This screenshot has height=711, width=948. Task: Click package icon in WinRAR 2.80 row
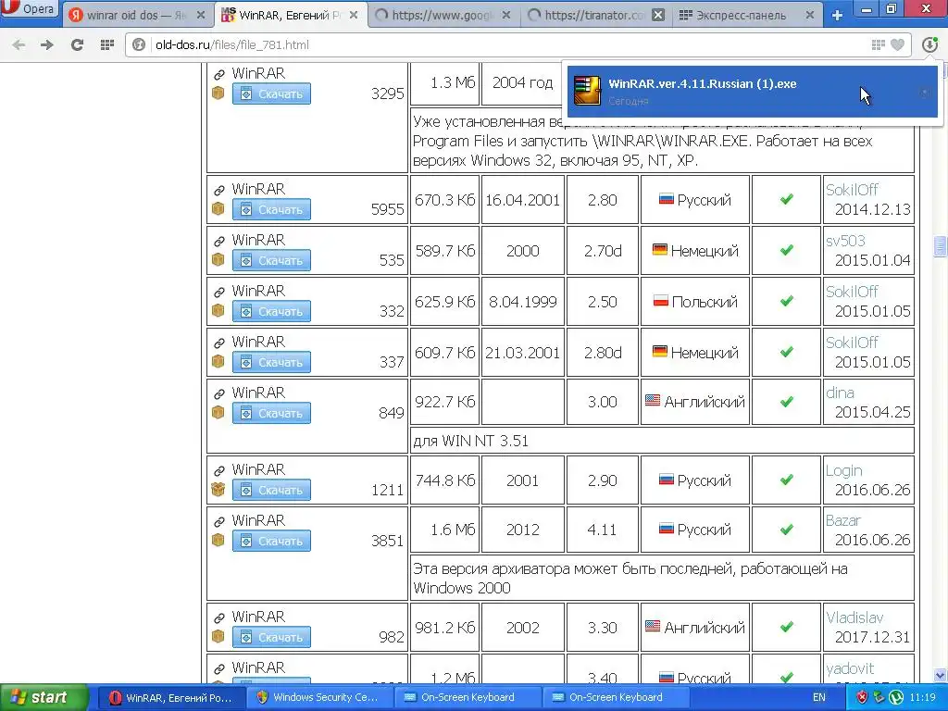(218, 208)
